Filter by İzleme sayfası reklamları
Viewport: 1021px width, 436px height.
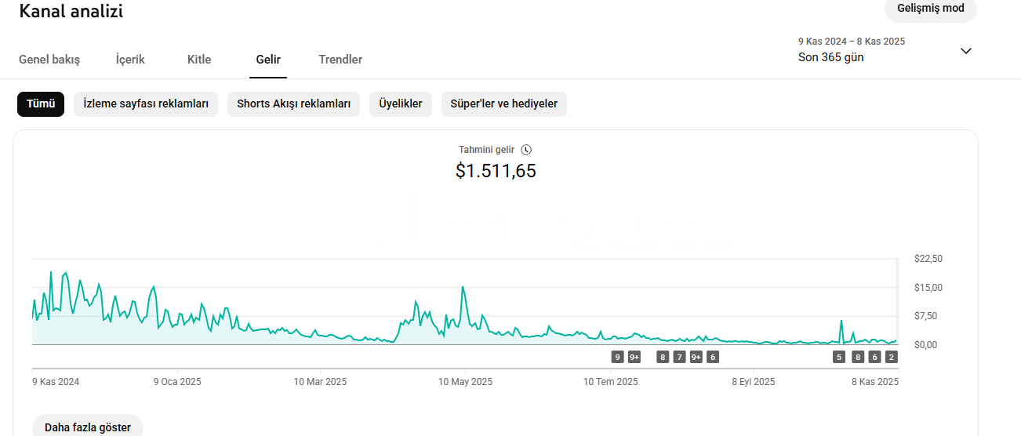pos(146,104)
